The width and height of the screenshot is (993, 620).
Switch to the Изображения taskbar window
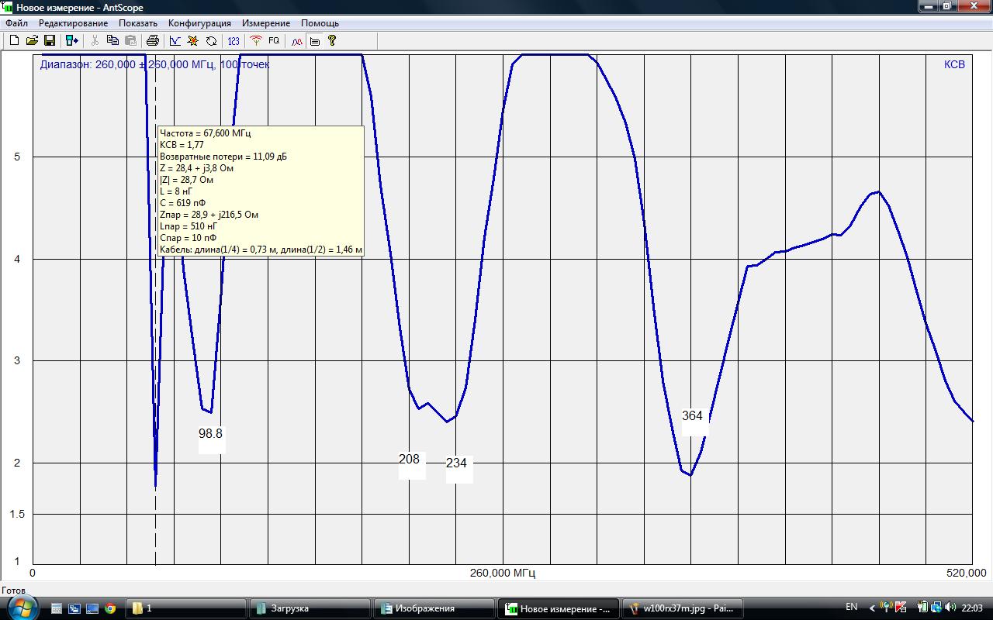click(434, 608)
